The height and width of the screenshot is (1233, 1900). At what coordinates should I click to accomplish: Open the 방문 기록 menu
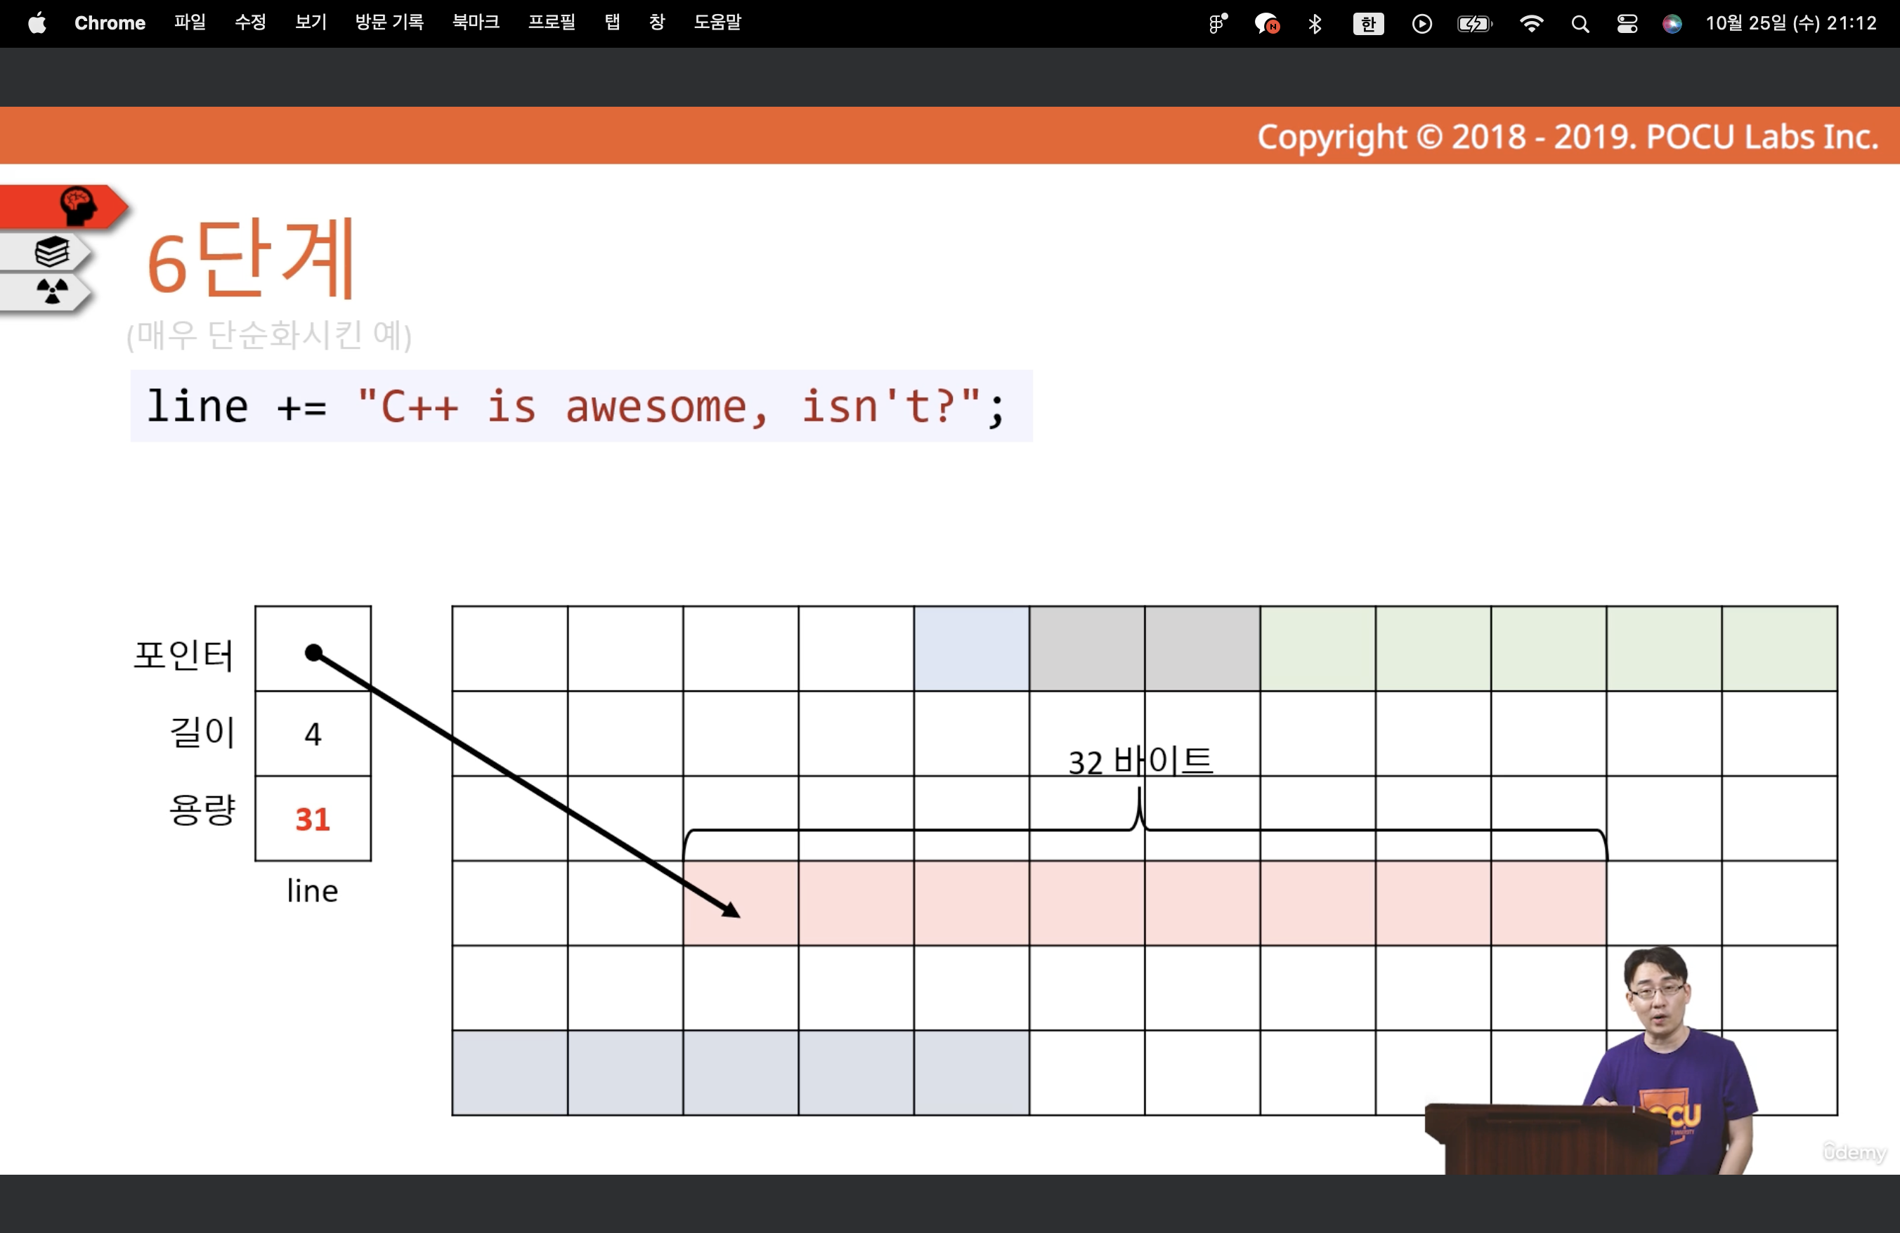pyautogui.click(x=389, y=23)
